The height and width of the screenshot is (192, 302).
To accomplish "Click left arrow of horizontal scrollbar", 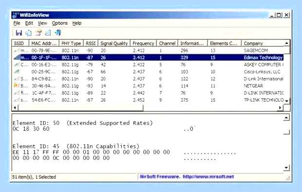I will point(15,108).
